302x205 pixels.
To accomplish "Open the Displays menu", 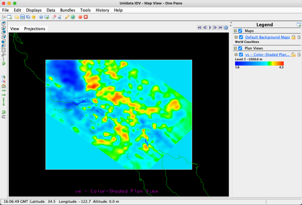I will 34,10.
